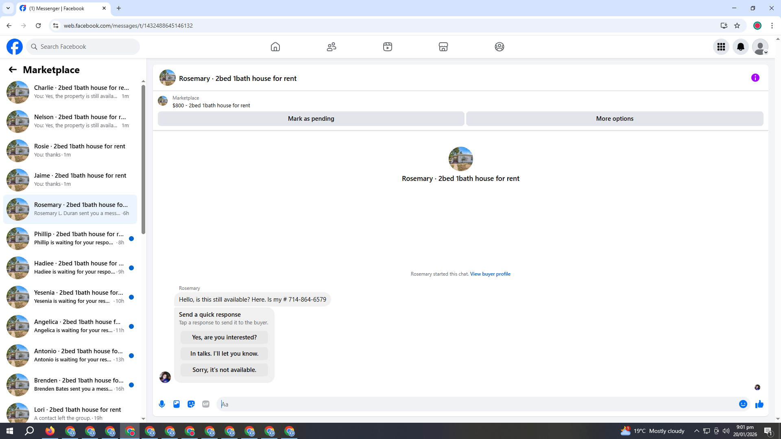
Task: Send 'In talks. I'll let you know.' response
Action: click(225, 354)
